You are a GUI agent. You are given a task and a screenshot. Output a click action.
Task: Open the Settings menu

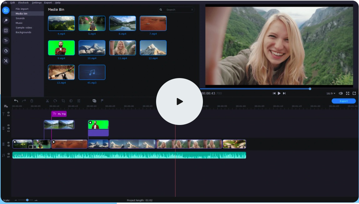(x=37, y=2)
